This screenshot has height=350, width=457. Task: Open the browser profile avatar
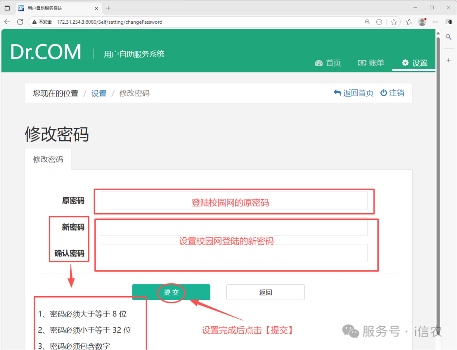pos(422,22)
